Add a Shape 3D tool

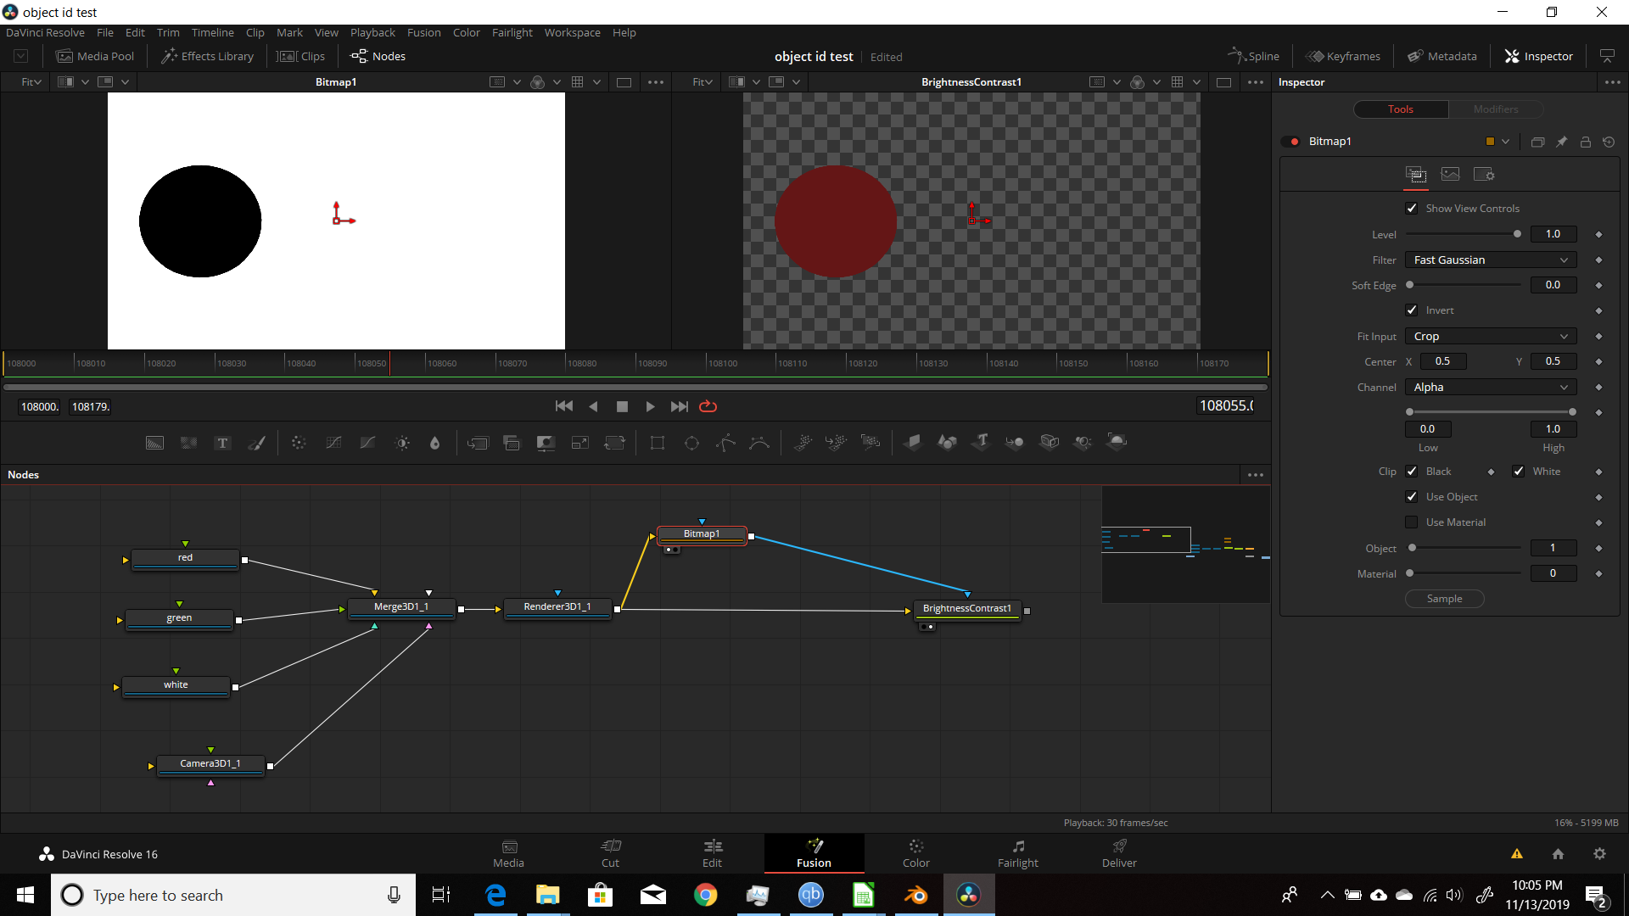pyautogui.click(x=947, y=442)
